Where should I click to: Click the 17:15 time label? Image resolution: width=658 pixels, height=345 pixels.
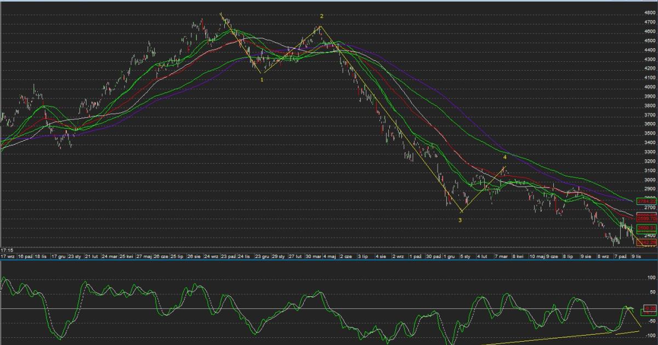[7, 249]
